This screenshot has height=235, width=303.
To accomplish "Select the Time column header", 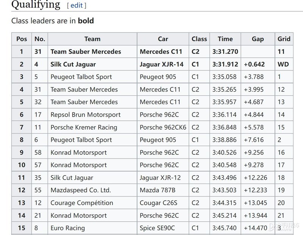I will click(x=225, y=39).
